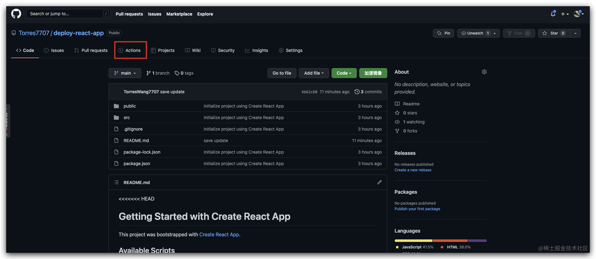Switch to the Settings tab
The width and height of the screenshot is (596, 259).
(291, 50)
